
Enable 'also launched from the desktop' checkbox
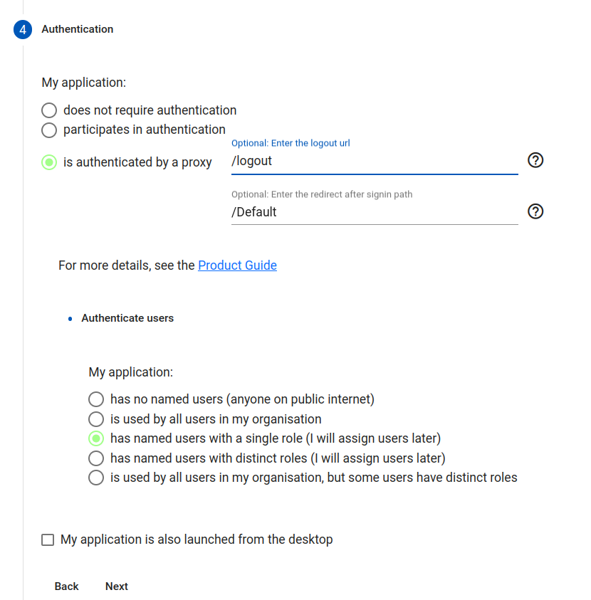point(48,540)
